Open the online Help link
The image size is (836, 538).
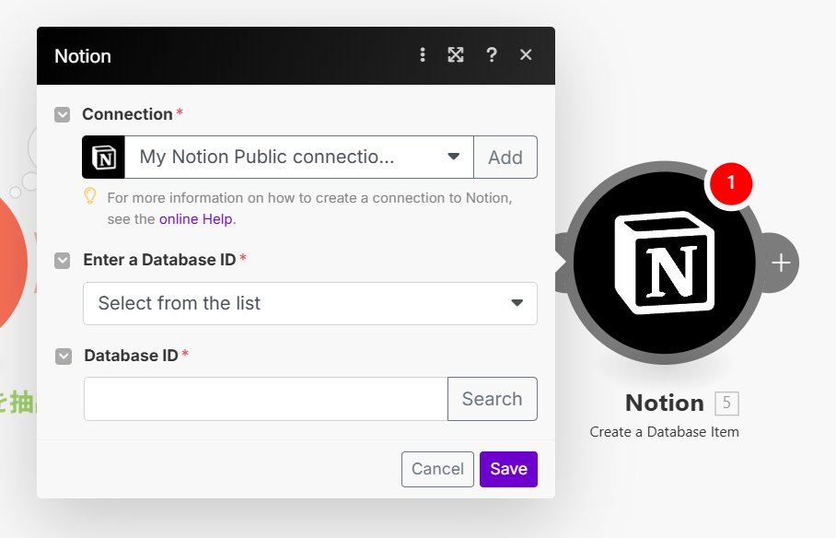click(x=196, y=219)
